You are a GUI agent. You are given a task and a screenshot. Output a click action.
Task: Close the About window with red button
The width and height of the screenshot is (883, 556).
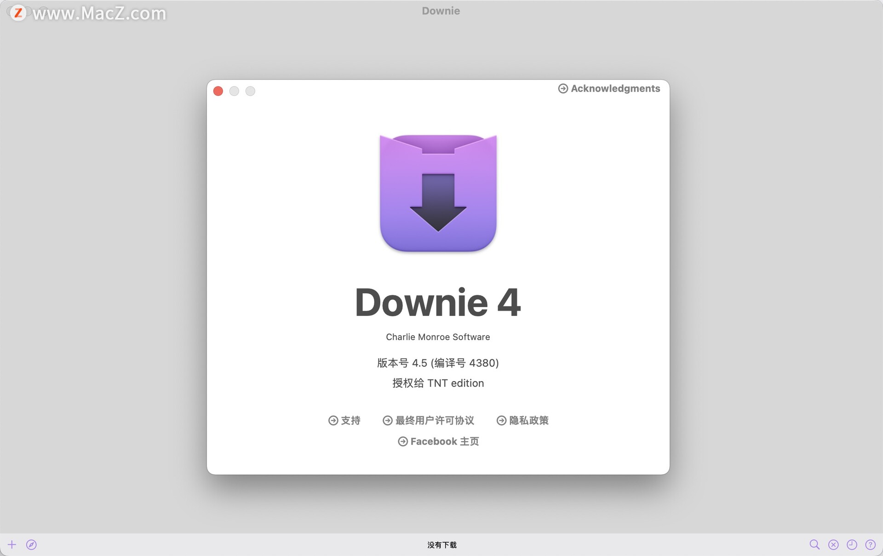(218, 91)
